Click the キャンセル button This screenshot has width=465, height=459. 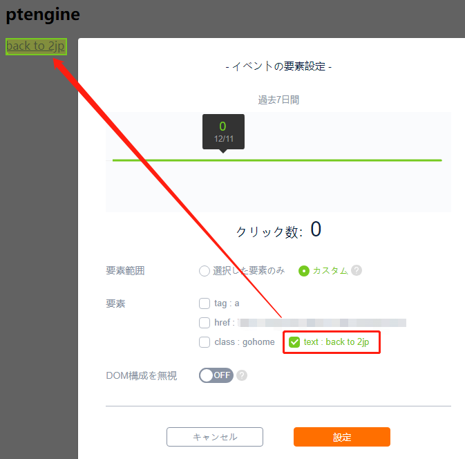click(215, 437)
